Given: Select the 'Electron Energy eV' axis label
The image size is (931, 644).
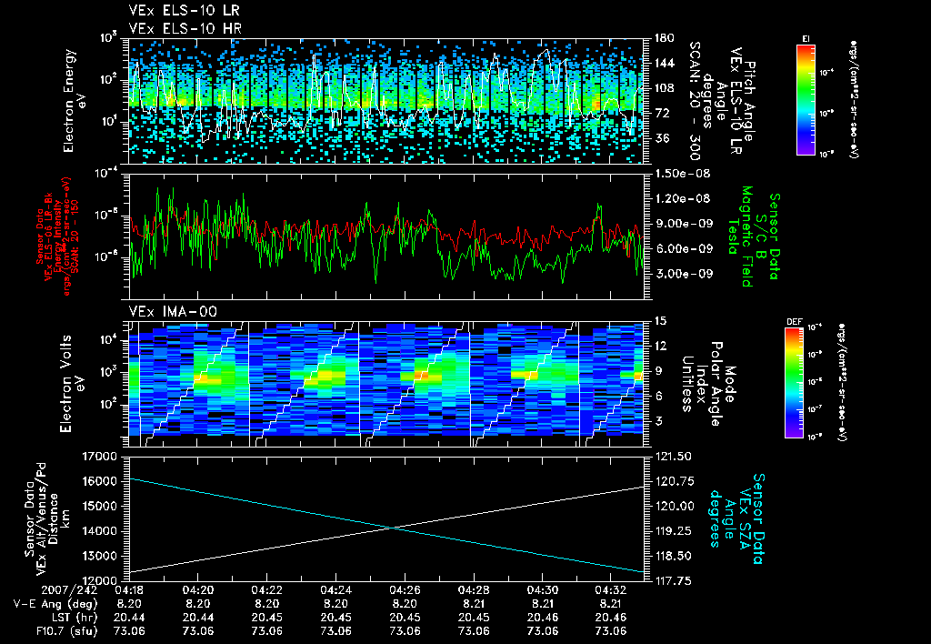Looking at the screenshot, I should pyautogui.click(x=75, y=101).
